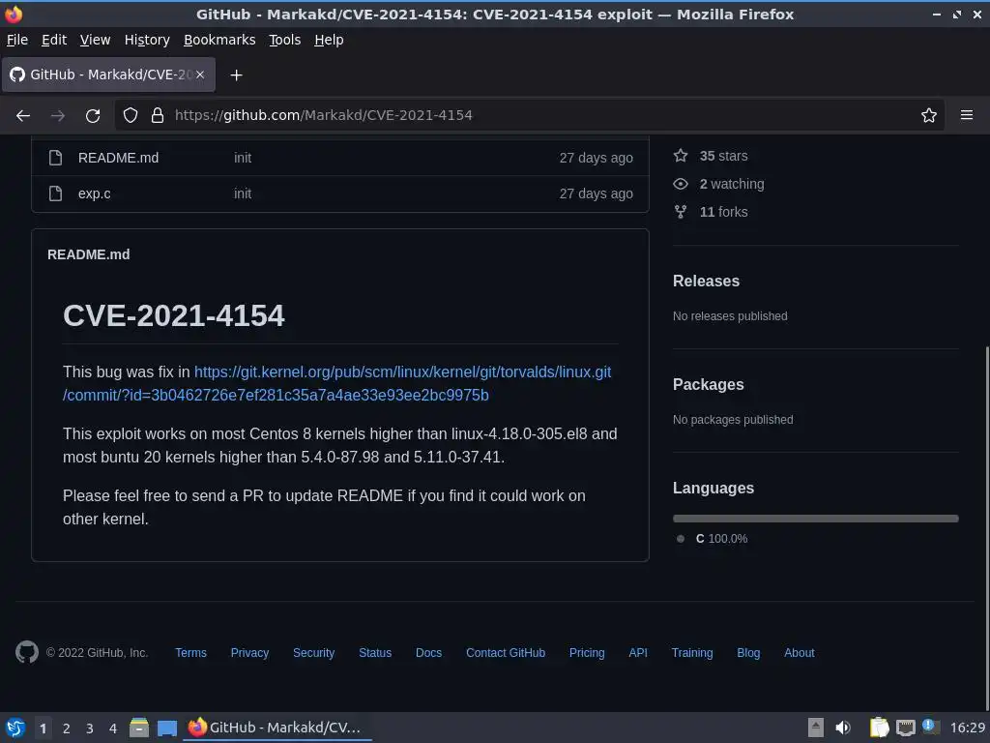Reload the current GitHub page
The width and height of the screenshot is (990, 743).
point(93,115)
